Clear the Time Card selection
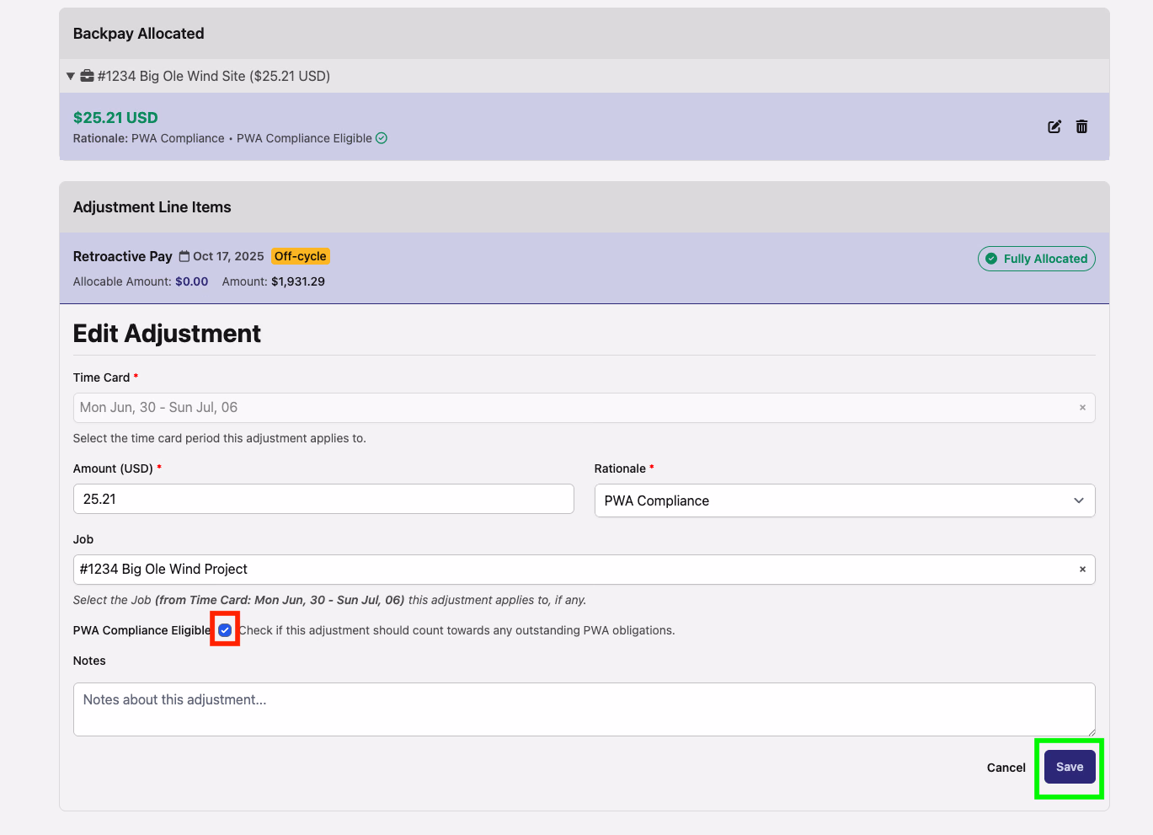The width and height of the screenshot is (1153, 835). coord(1082,408)
